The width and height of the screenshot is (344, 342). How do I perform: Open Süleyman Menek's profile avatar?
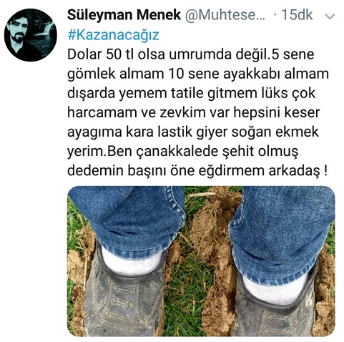point(31,35)
